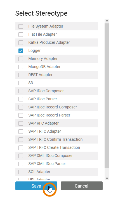Click the Save button
This screenshot has width=118, height=199.
pos(36,186)
